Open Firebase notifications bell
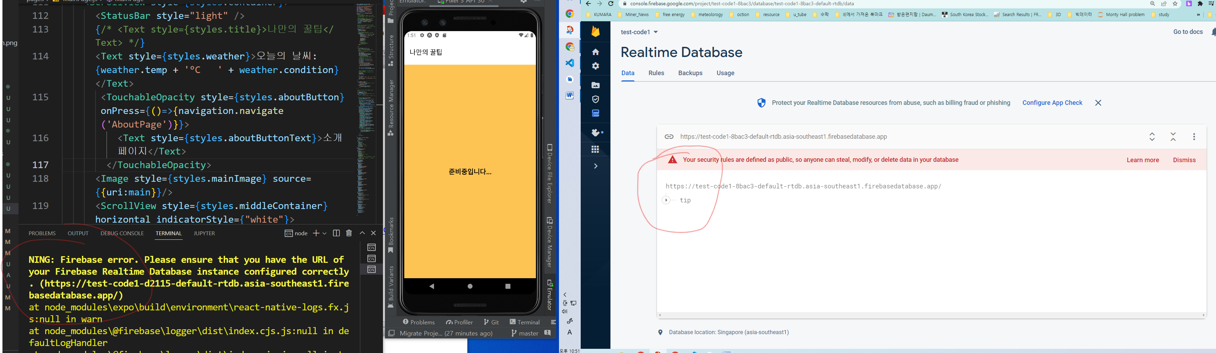The height and width of the screenshot is (353, 1216). pos(1213,32)
